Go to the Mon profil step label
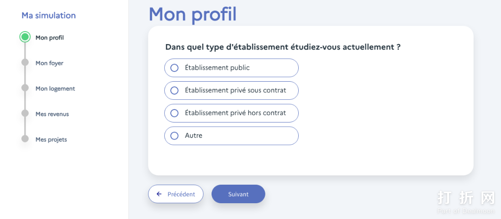The width and height of the screenshot is (501, 219). tap(50, 38)
